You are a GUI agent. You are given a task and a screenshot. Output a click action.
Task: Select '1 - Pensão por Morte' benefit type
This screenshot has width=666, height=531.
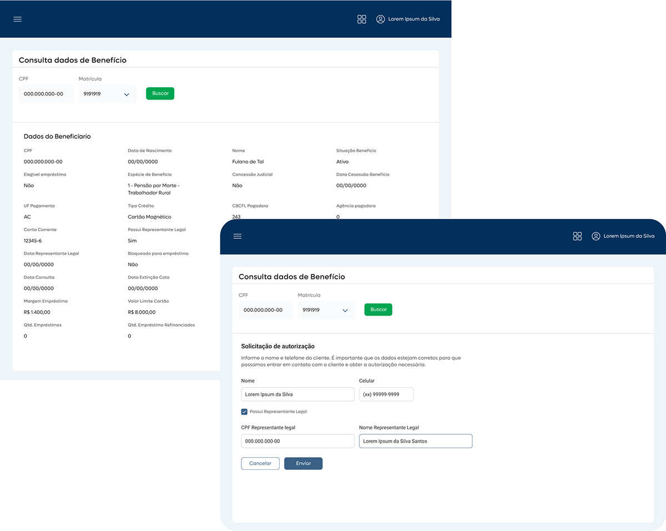154,189
